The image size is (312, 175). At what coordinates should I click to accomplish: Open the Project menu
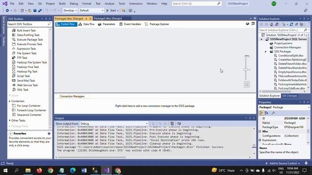coord(50,3)
